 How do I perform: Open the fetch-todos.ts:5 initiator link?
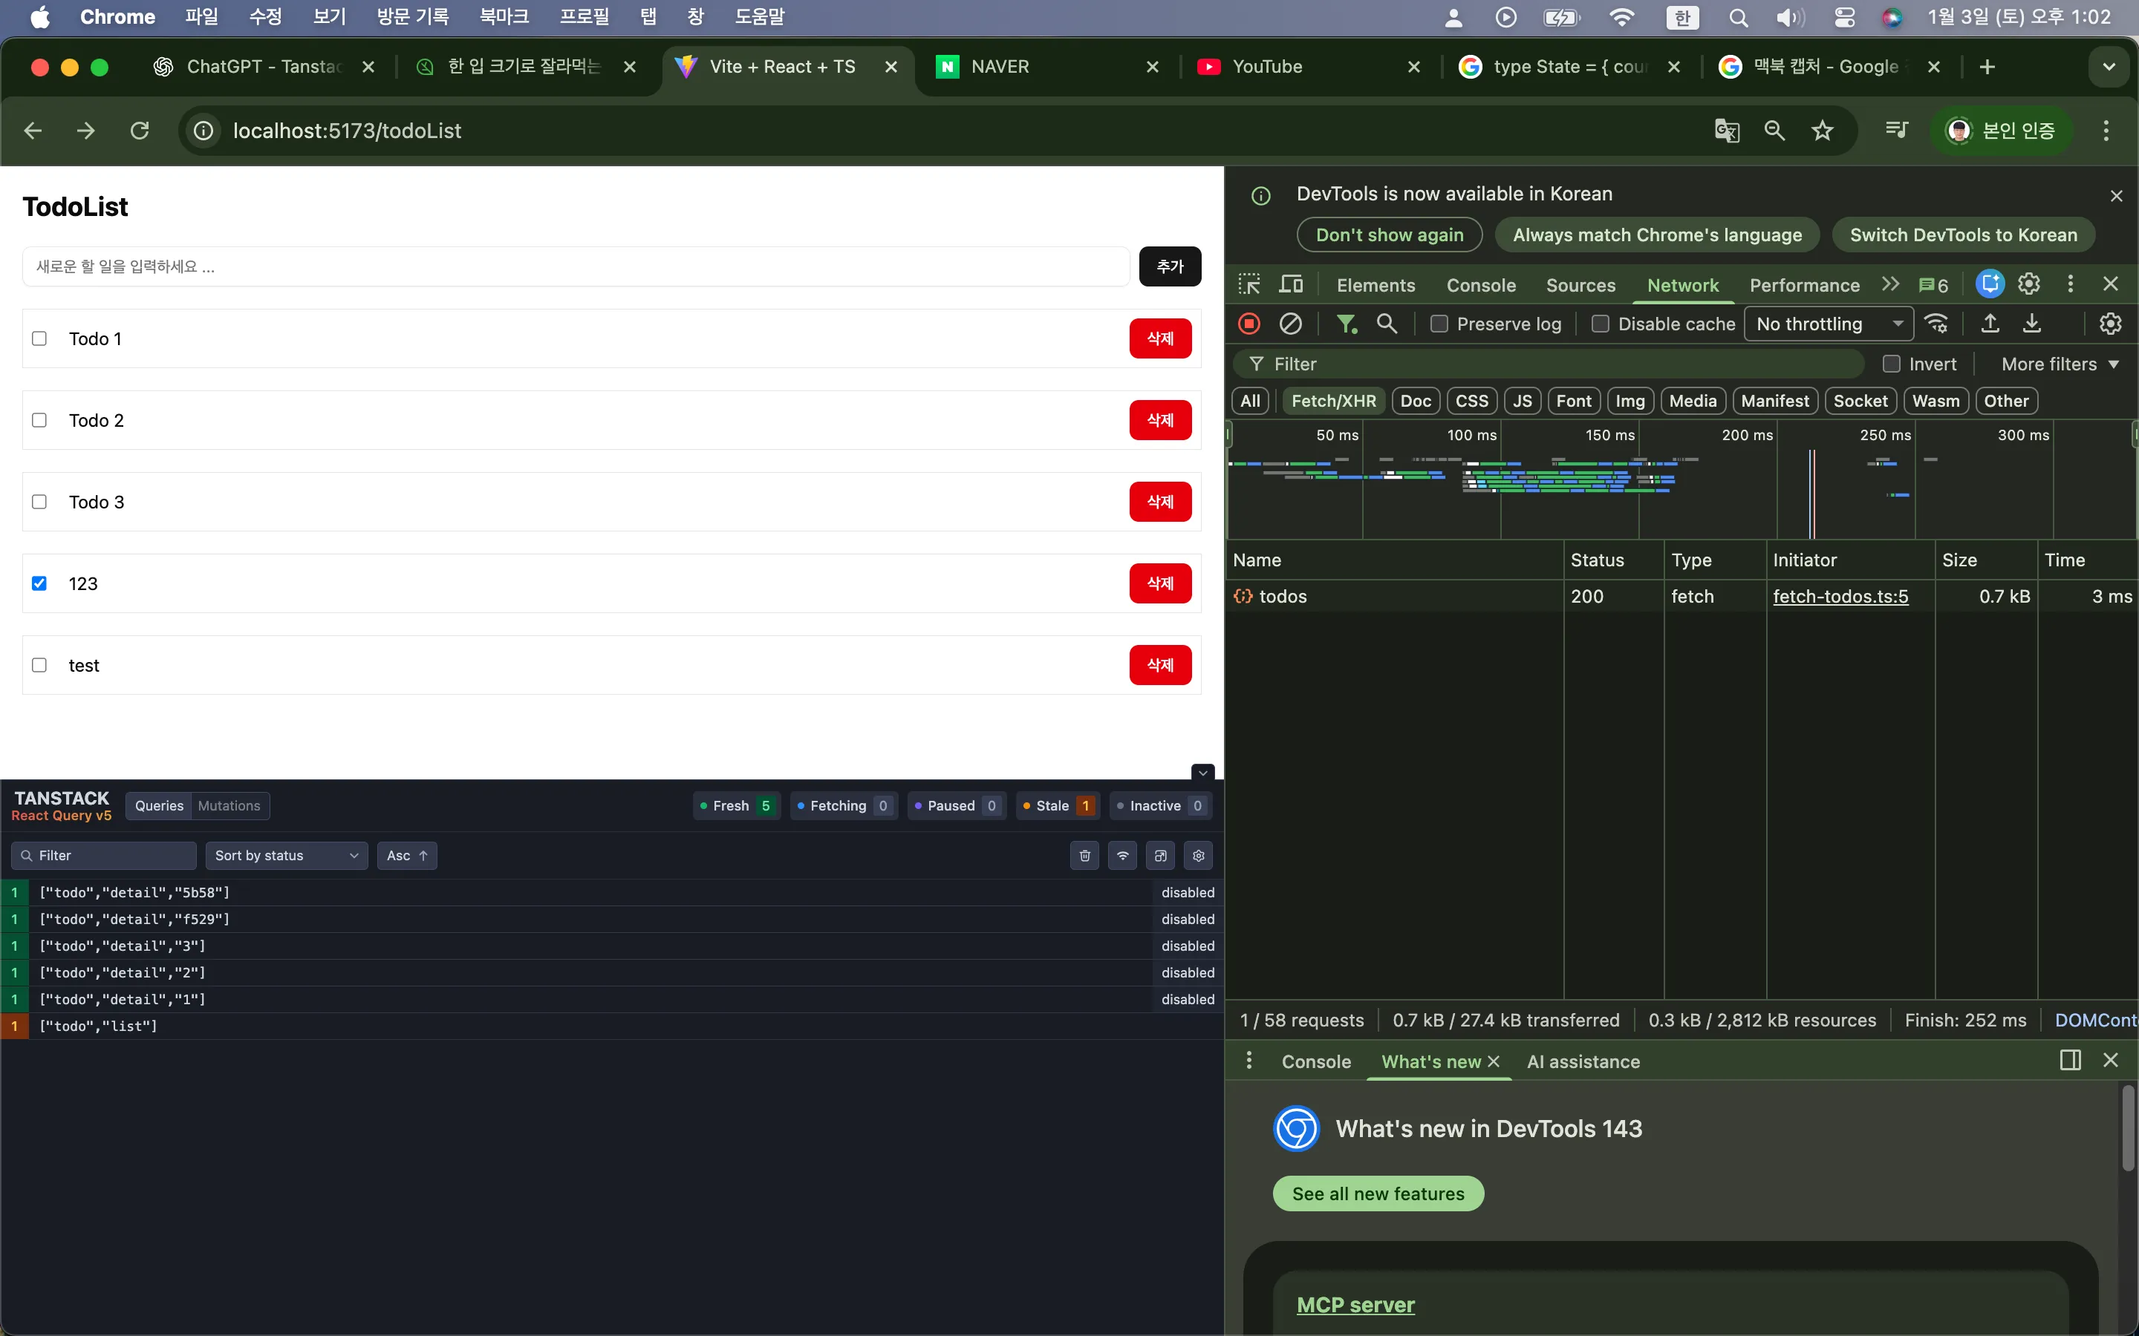point(1841,595)
